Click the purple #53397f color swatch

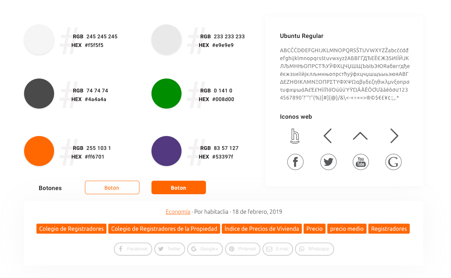[166, 151]
